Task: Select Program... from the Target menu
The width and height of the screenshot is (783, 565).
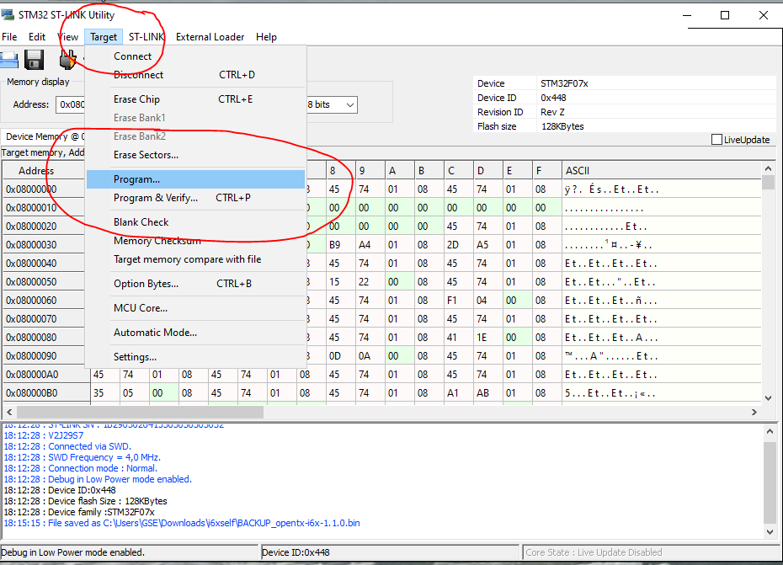Action: [x=136, y=179]
